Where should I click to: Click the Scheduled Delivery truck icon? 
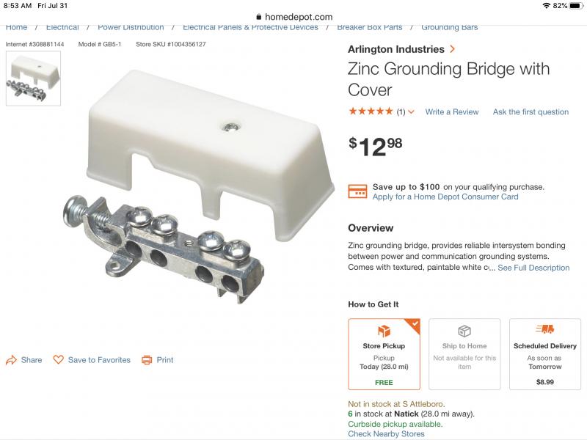[545, 330]
